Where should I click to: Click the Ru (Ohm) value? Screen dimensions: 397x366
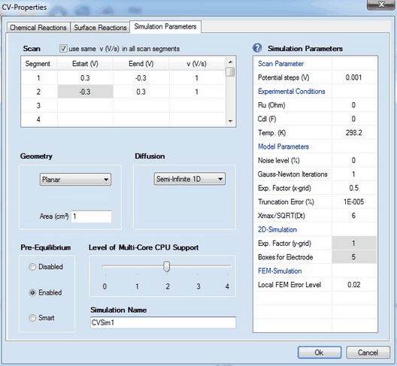coord(353,105)
